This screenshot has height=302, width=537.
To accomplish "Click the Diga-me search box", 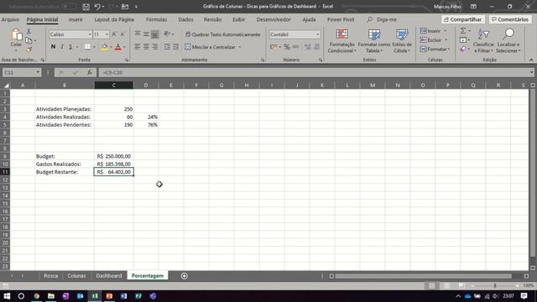I will pyautogui.click(x=382, y=19).
